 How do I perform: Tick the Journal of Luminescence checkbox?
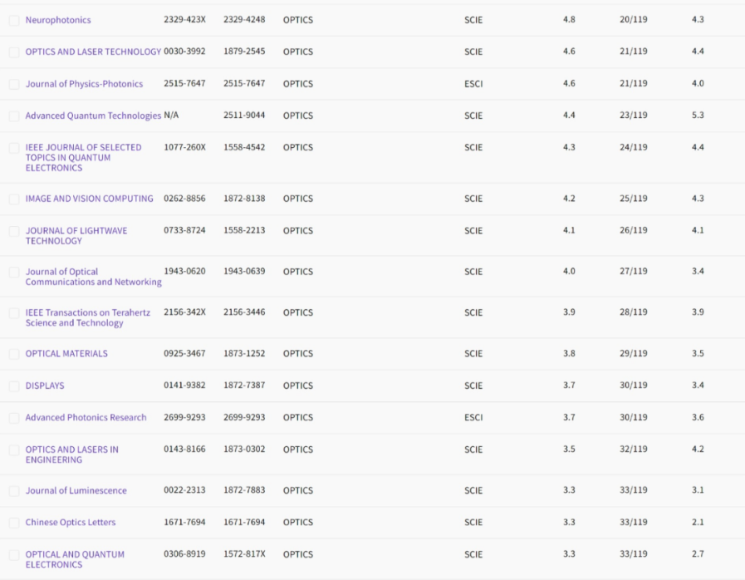pos(14,490)
